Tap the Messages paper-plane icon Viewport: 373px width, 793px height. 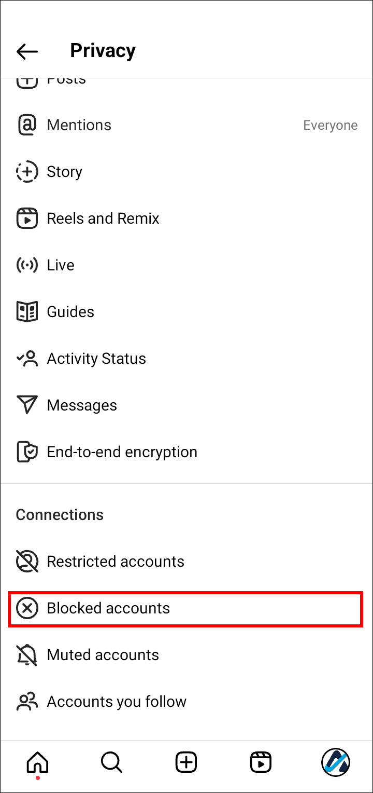pos(27,405)
